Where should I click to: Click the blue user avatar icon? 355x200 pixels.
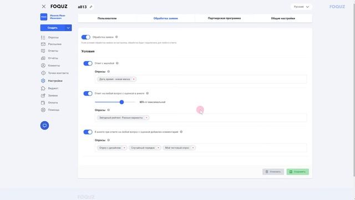click(x=44, y=17)
